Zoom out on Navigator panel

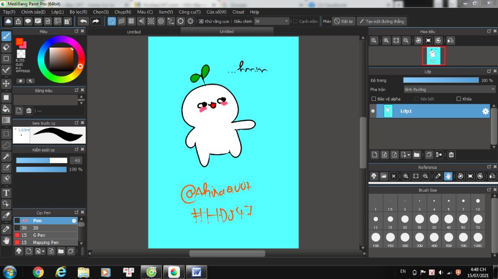coord(406,41)
